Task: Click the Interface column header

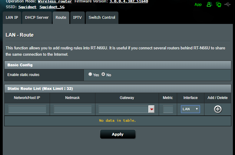Action: coord(190,98)
